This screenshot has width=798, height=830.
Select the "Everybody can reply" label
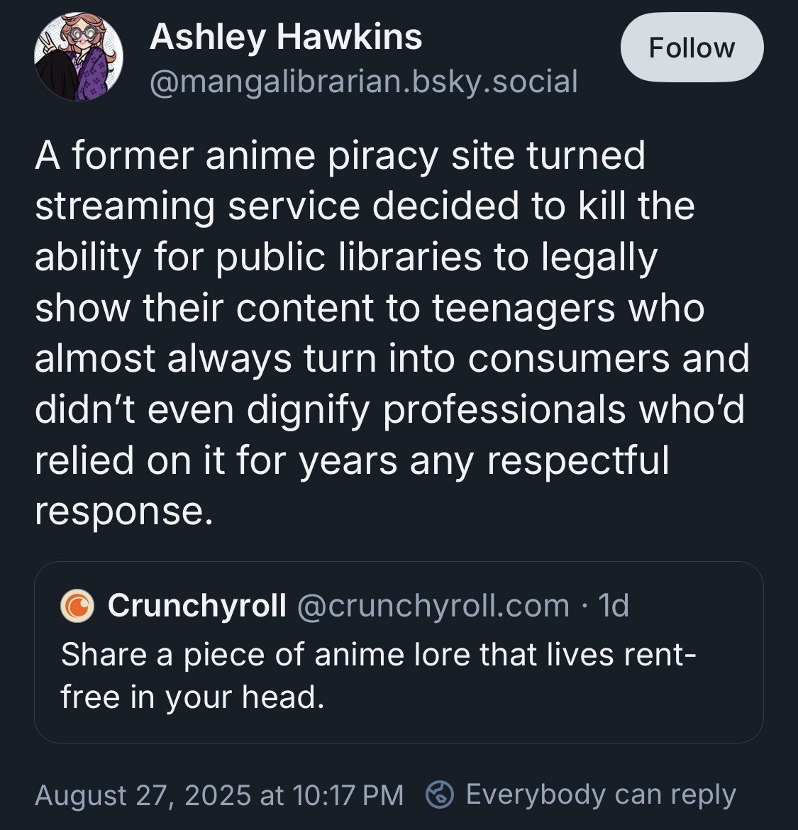coord(601,795)
